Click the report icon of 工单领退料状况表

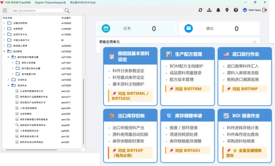(x=17, y=131)
